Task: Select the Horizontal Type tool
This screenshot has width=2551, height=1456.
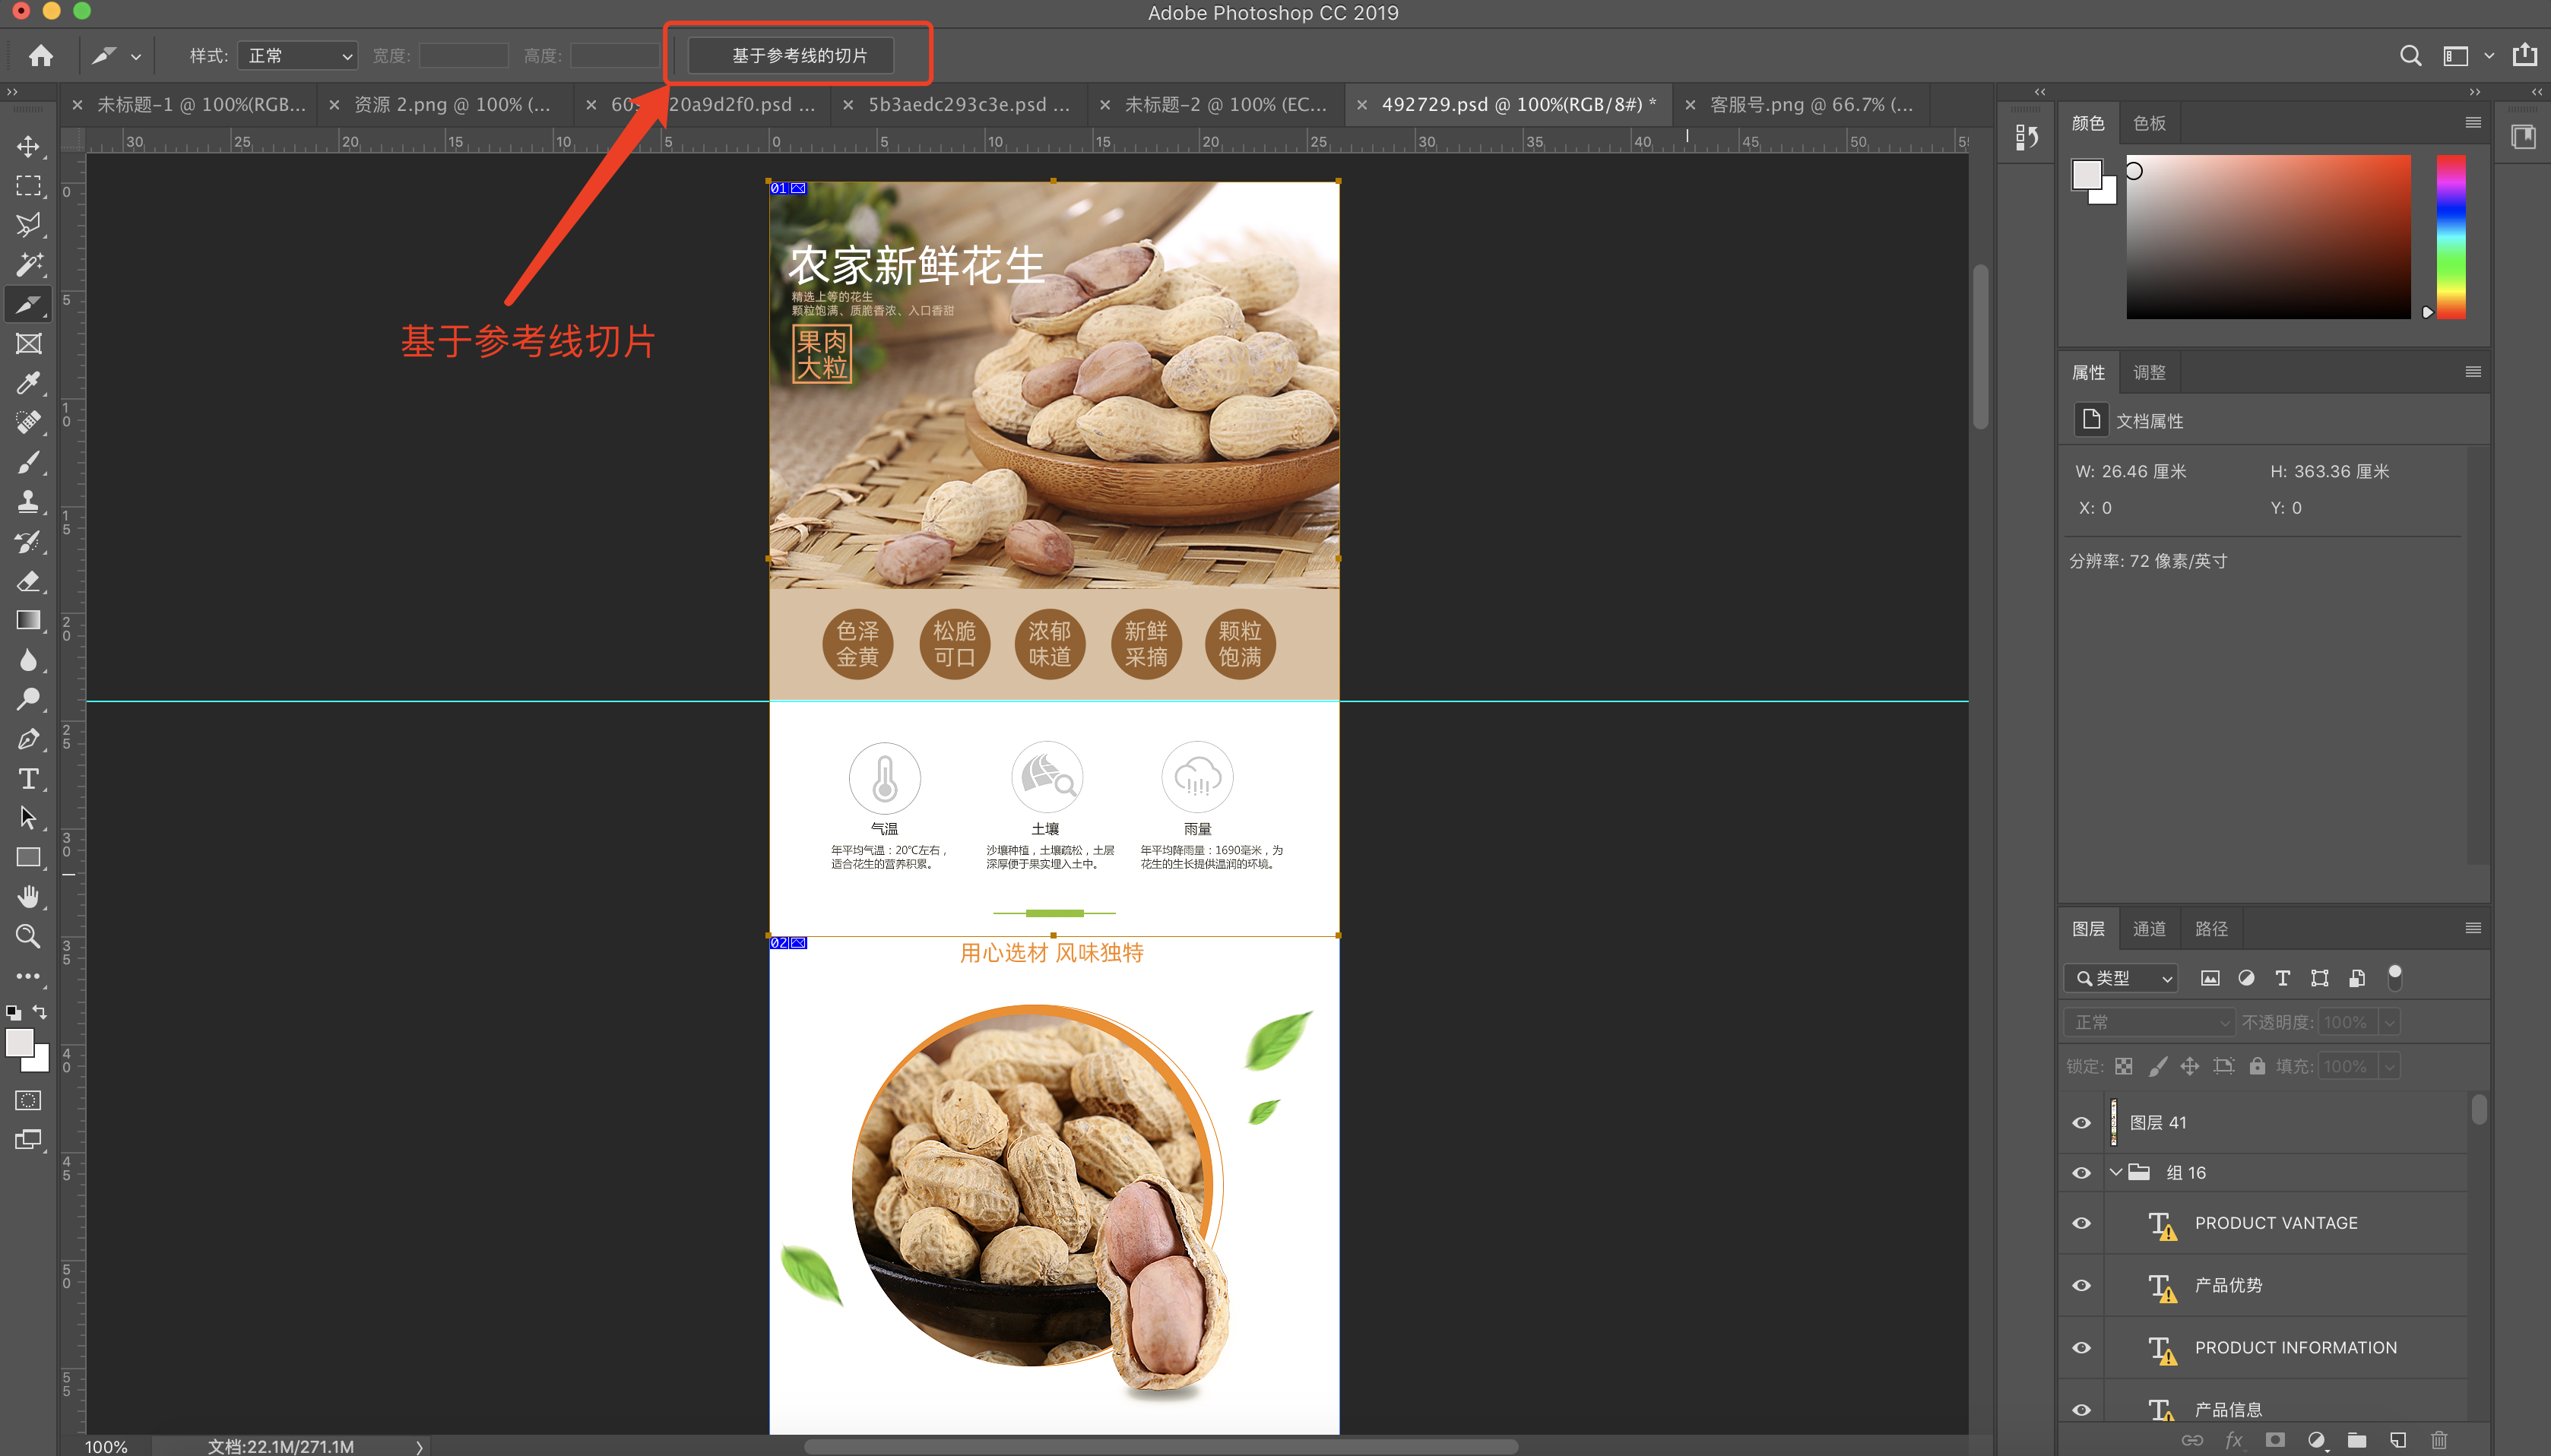Action: click(28, 778)
